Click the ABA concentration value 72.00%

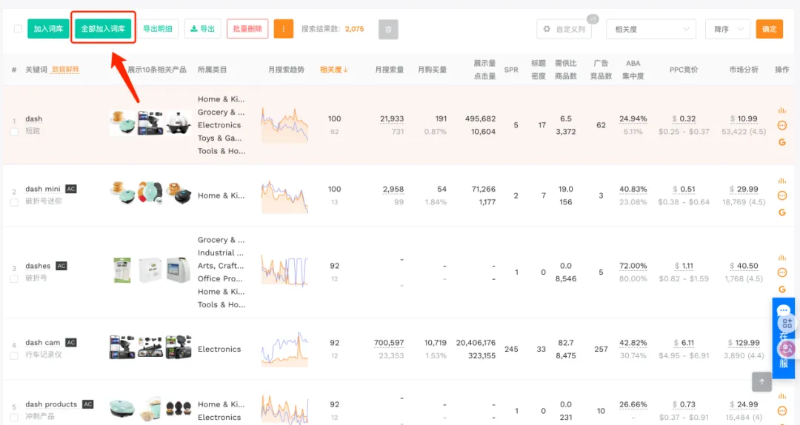coord(633,266)
